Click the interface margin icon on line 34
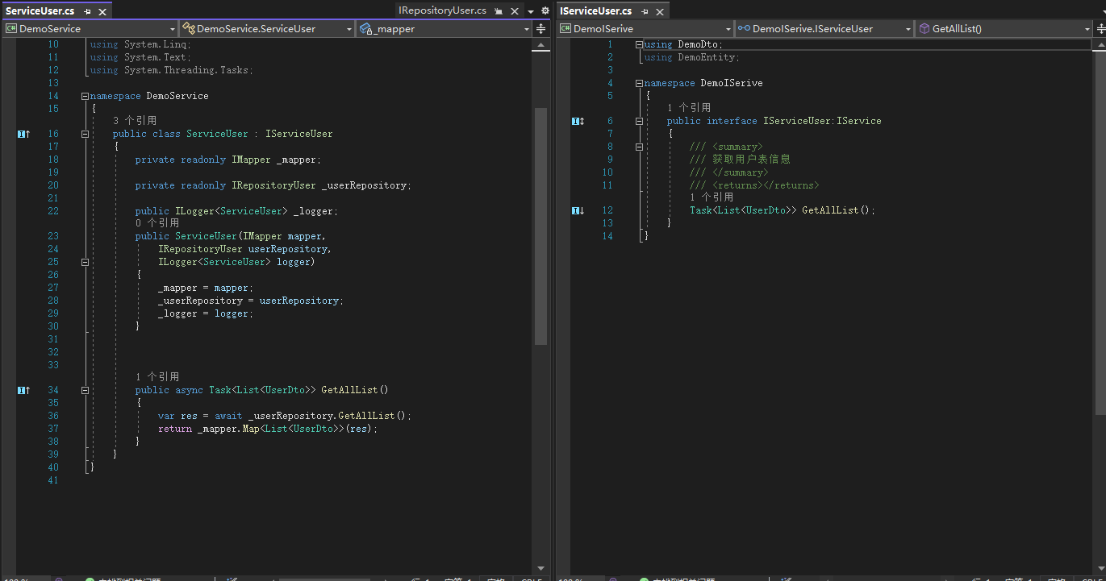 [23, 390]
